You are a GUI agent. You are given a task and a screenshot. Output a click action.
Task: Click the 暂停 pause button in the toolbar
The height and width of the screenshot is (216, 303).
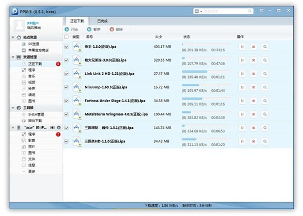93,29
